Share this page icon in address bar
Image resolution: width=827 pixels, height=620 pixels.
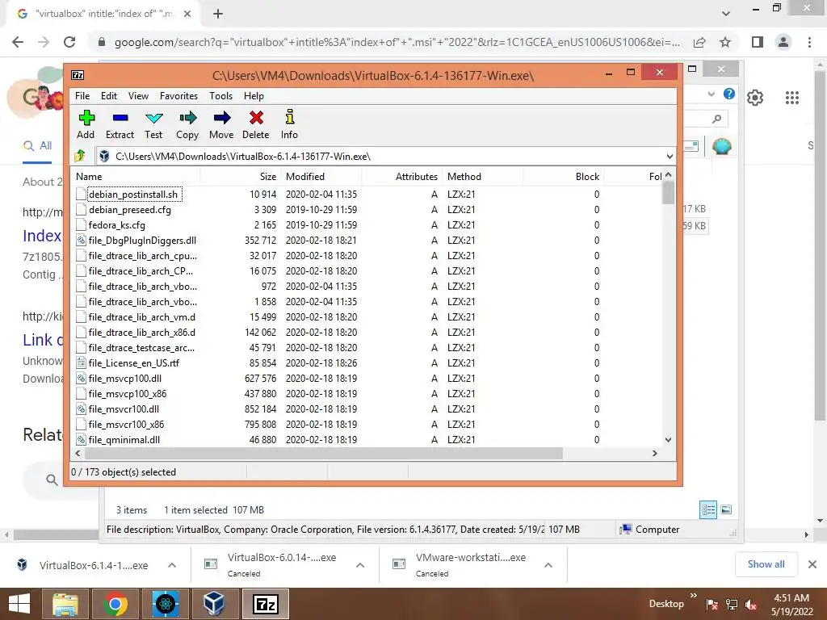[699, 42]
